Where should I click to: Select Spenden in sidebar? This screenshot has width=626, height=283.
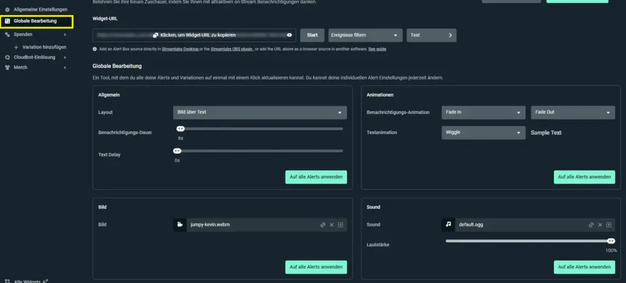(23, 35)
